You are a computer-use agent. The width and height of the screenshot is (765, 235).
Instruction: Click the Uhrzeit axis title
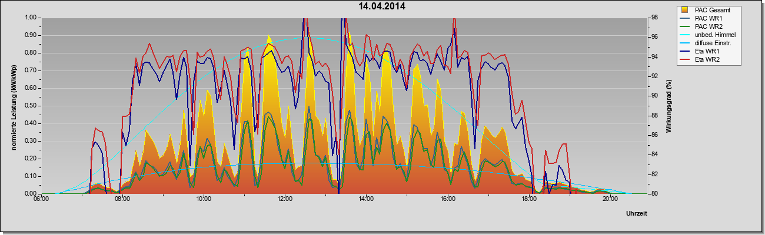pos(636,214)
